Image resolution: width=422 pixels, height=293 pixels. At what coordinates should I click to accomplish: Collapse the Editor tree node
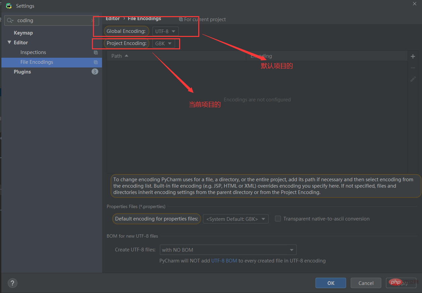(x=9, y=43)
